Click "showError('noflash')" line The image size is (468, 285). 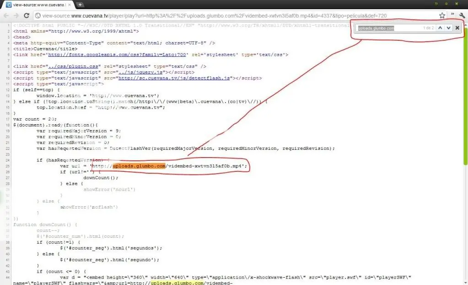(89, 207)
